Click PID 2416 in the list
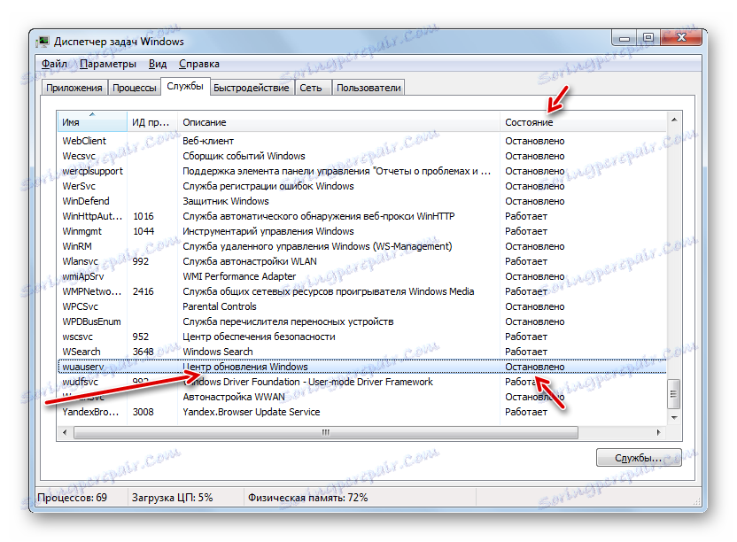This screenshot has width=737, height=542. point(144,291)
